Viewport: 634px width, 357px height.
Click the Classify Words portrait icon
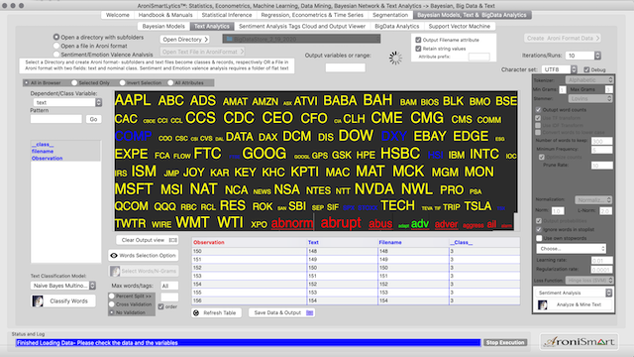(38, 301)
